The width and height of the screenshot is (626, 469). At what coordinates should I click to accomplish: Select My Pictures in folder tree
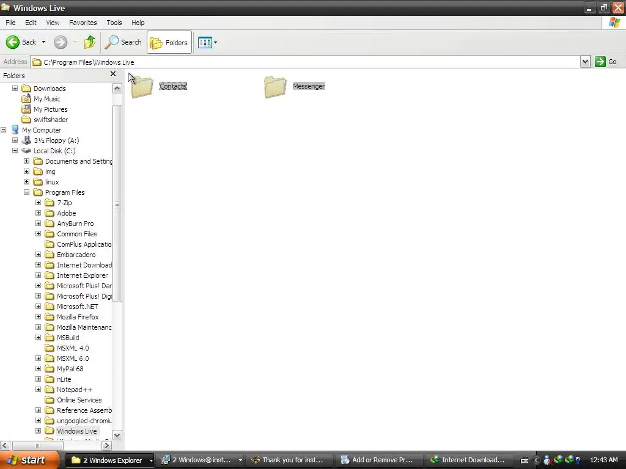(x=50, y=109)
